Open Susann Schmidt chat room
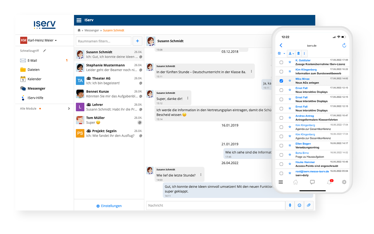374x234 pixels. pos(109,54)
